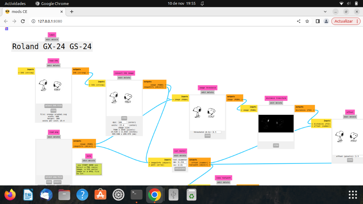
Task: Click the offset (pixels) input field
Action: [x=359, y=156]
